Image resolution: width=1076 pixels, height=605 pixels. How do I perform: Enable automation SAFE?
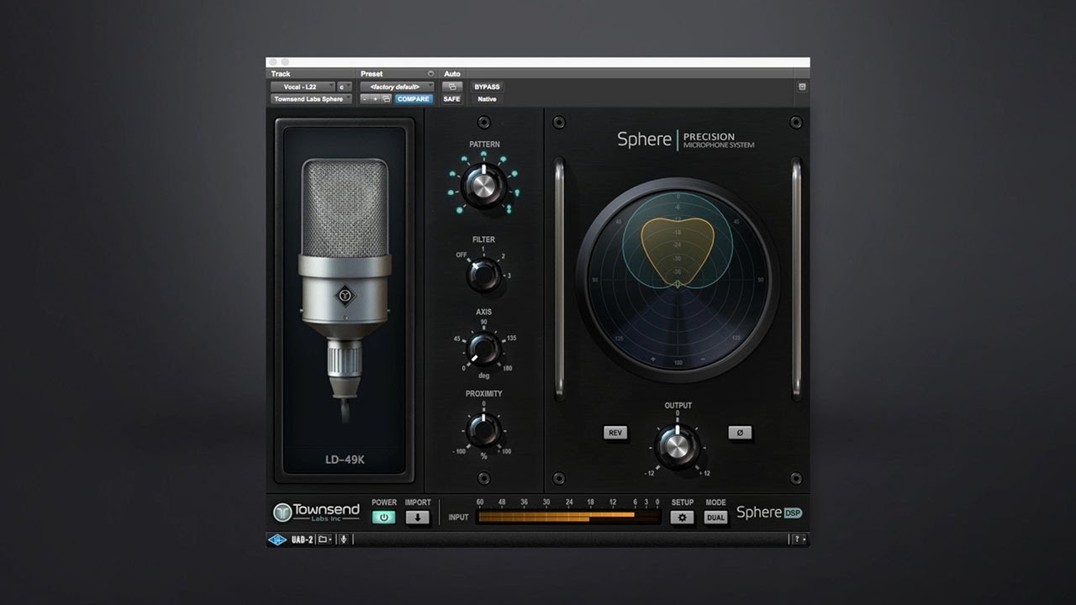coord(451,99)
